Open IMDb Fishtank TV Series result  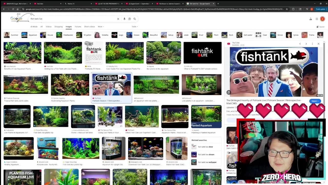(94, 53)
